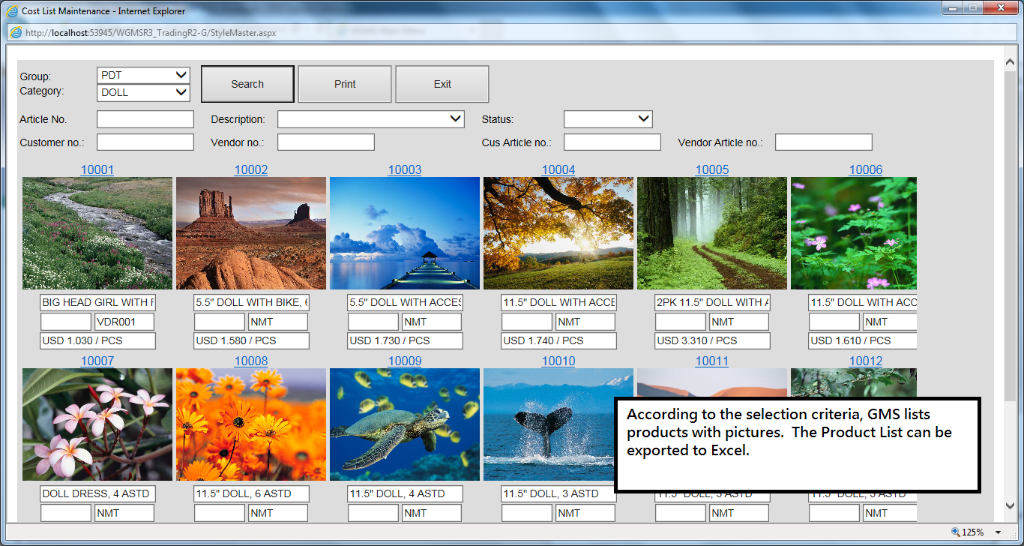Viewport: 1024px width, 546px height.
Task: Focus the Vendor no. input field
Action: click(326, 142)
